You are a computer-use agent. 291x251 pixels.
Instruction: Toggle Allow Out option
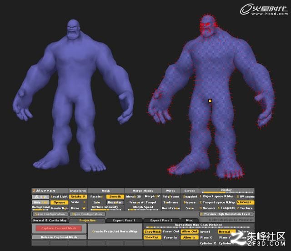tap(190, 231)
